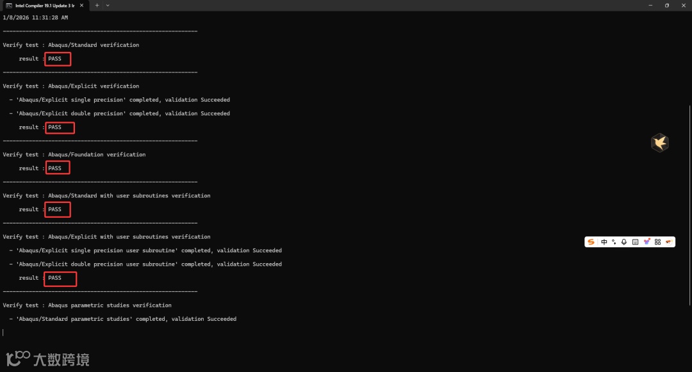The width and height of the screenshot is (692, 372).
Task: Click 'Abaqus/Standard parametric studies' completed line
Action: click(x=122, y=319)
